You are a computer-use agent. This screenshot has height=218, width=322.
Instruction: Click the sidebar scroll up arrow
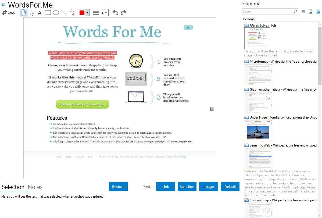coord(320,24)
